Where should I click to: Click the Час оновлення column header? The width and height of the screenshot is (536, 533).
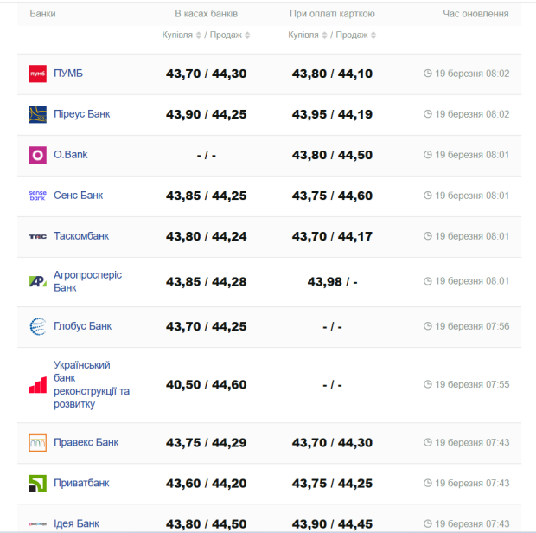coord(475,14)
